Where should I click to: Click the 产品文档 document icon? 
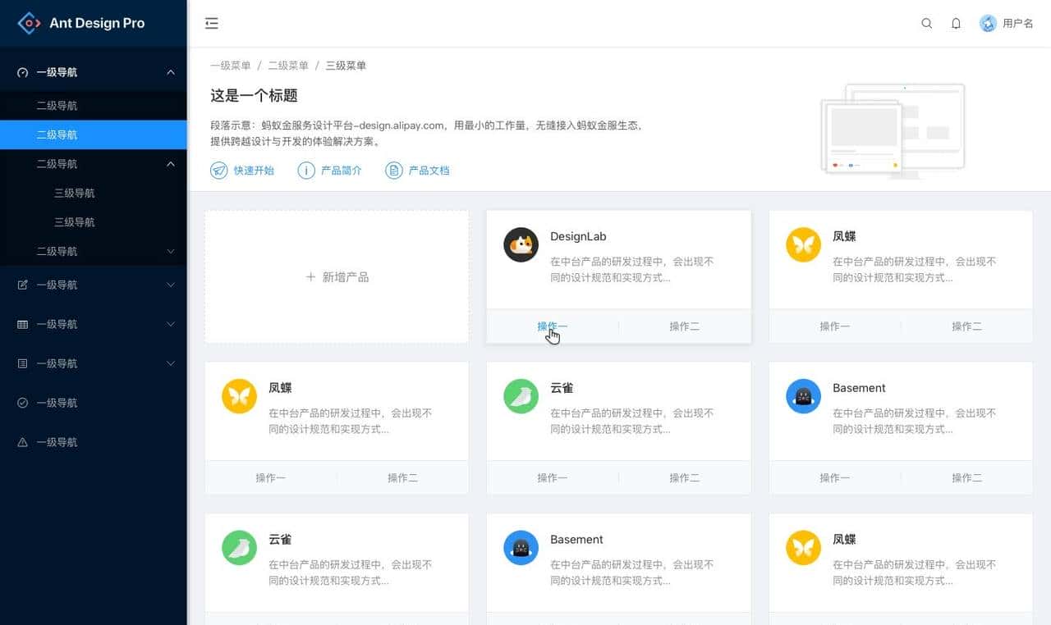pos(392,170)
